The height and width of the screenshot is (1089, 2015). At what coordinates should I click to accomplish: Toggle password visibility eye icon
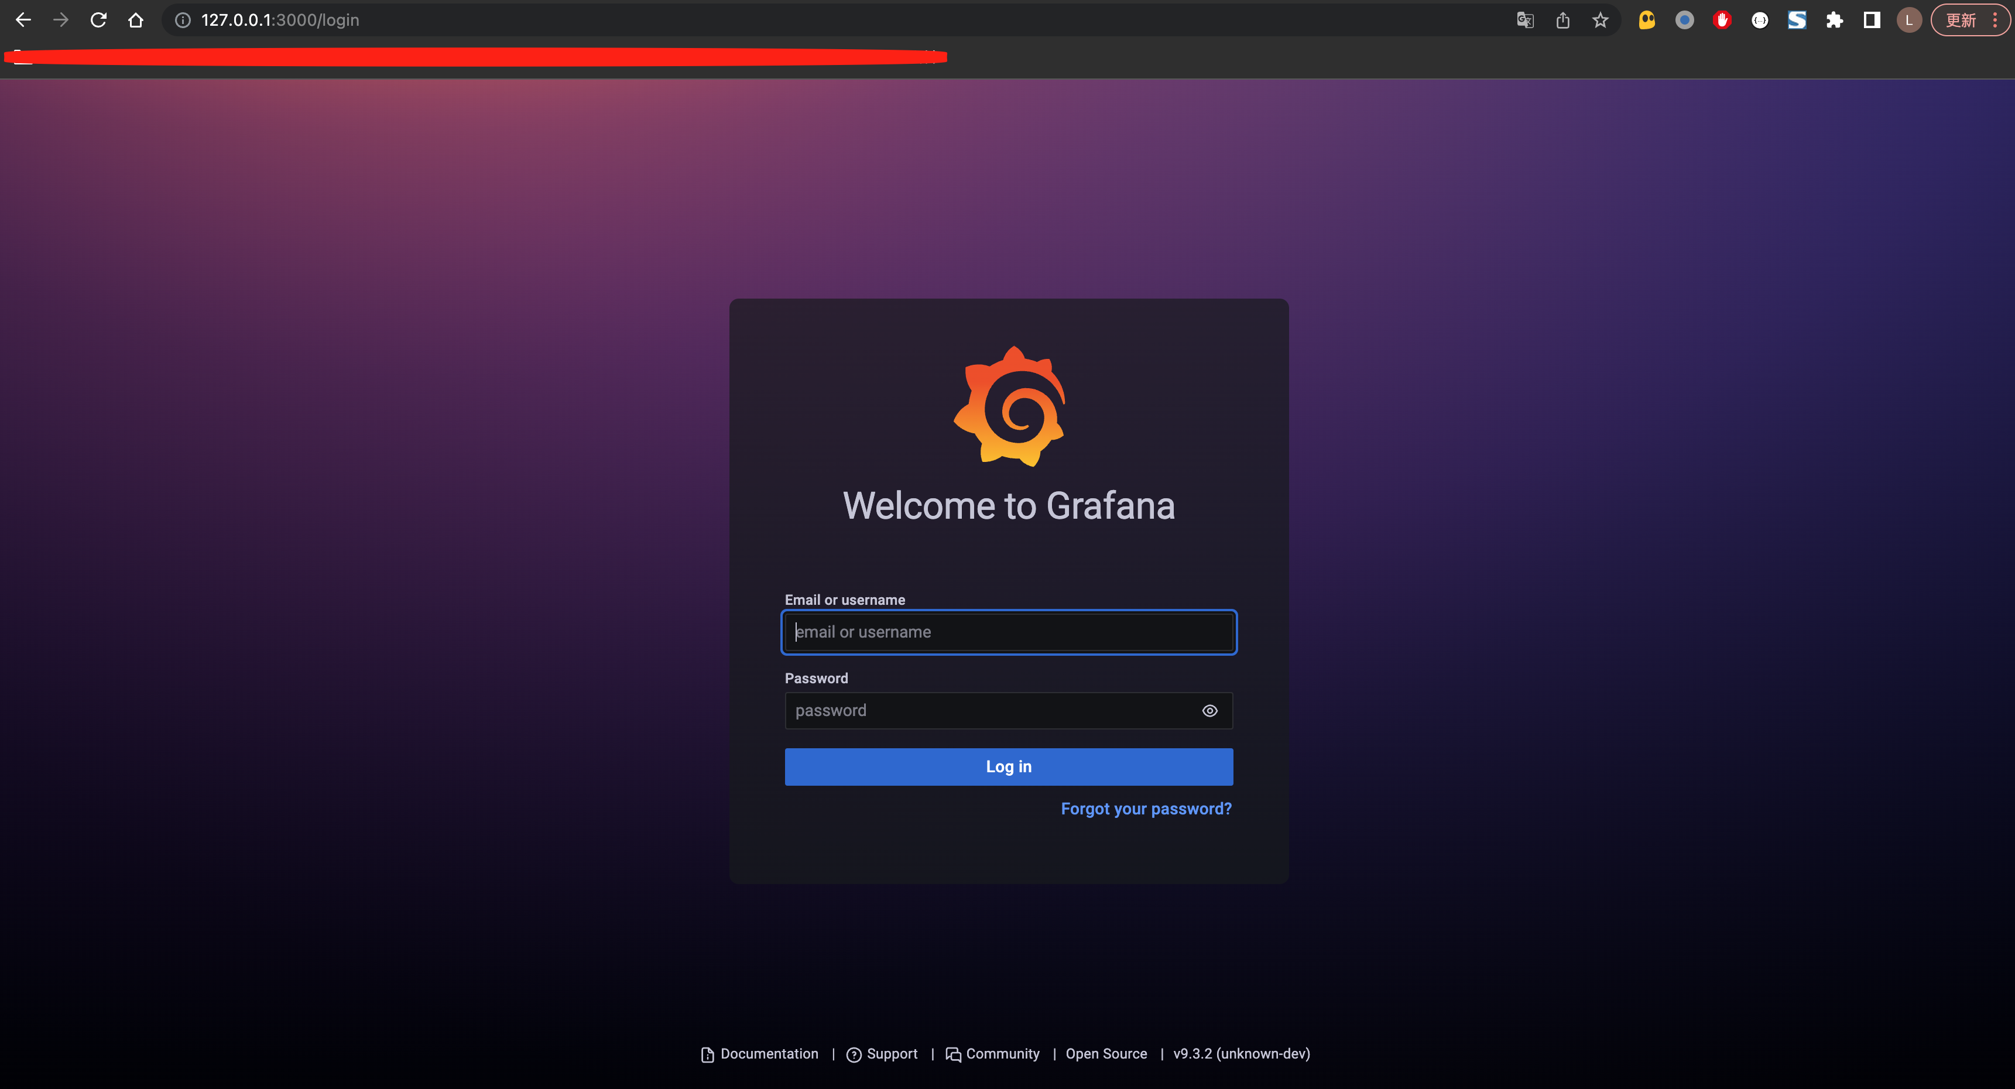pyautogui.click(x=1210, y=711)
